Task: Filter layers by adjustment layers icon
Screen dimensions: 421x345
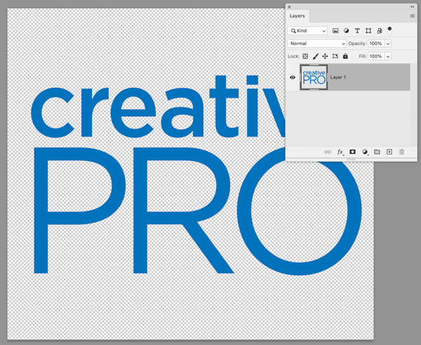Action: pos(347,31)
